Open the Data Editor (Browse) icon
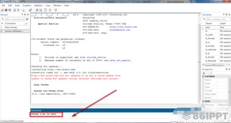The height and width of the screenshot is (123, 231). click(x=40, y=10)
